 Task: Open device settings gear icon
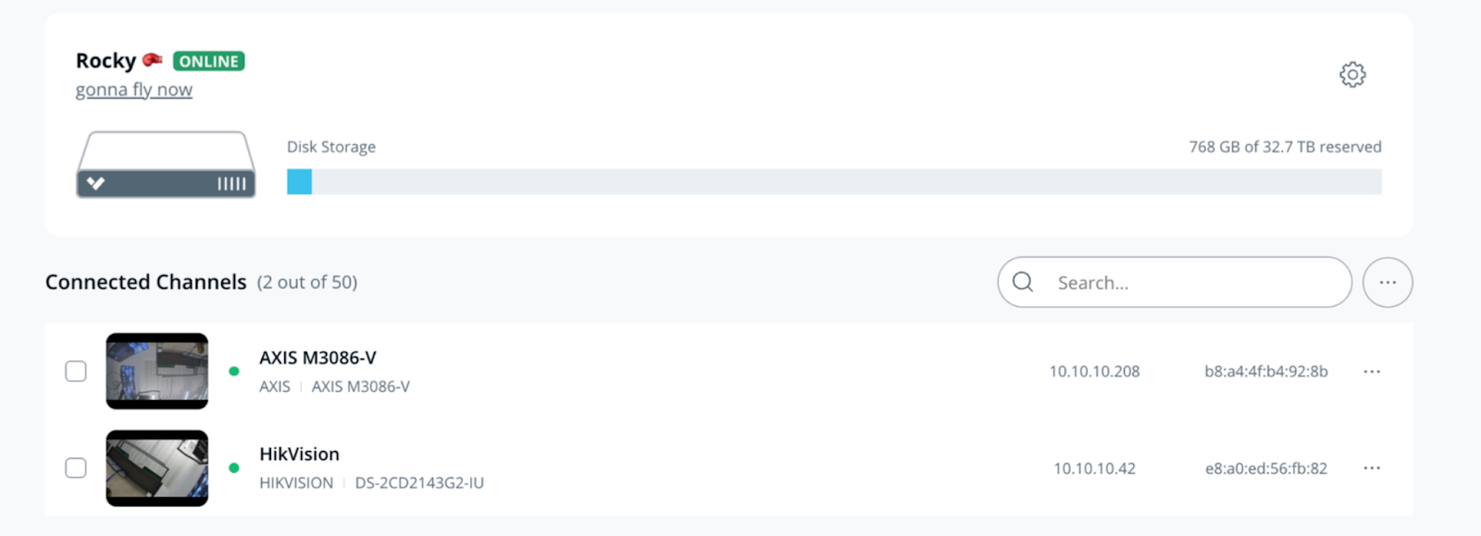[x=1352, y=75]
